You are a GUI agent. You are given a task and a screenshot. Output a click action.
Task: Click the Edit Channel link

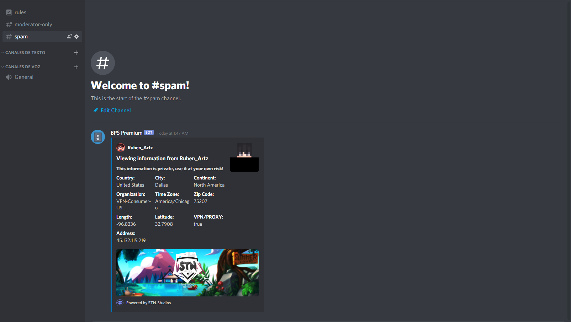tap(116, 111)
